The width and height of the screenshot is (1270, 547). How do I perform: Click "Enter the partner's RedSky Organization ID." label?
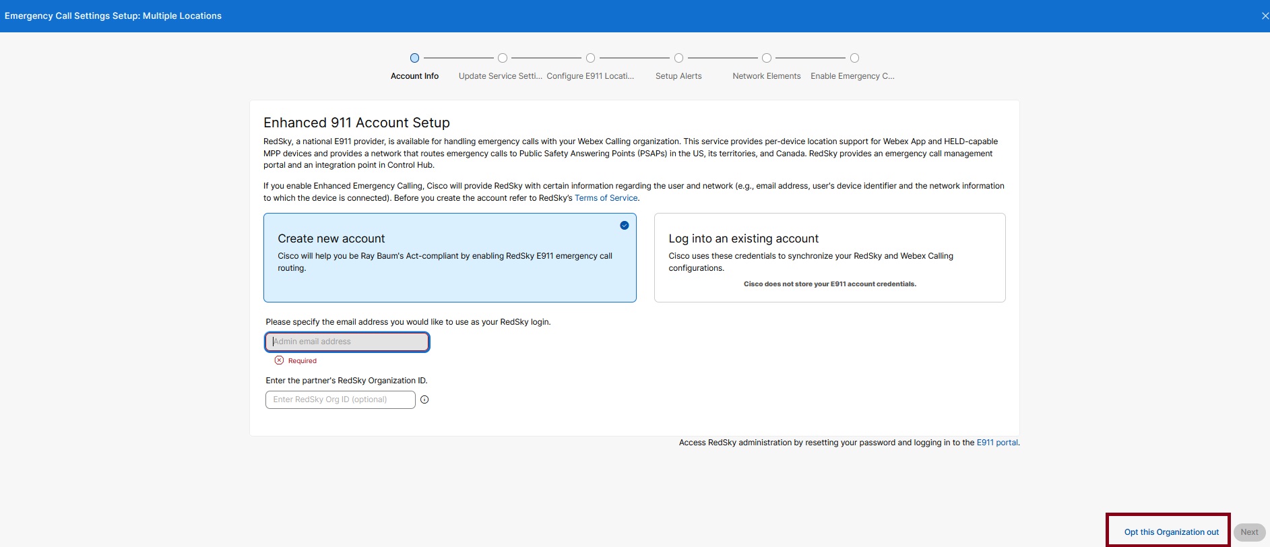[346, 381]
